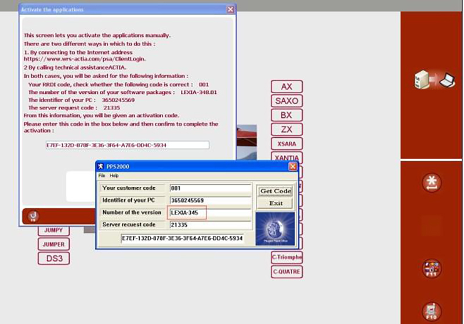Click the Exit button in PPS2000

pyautogui.click(x=275, y=203)
